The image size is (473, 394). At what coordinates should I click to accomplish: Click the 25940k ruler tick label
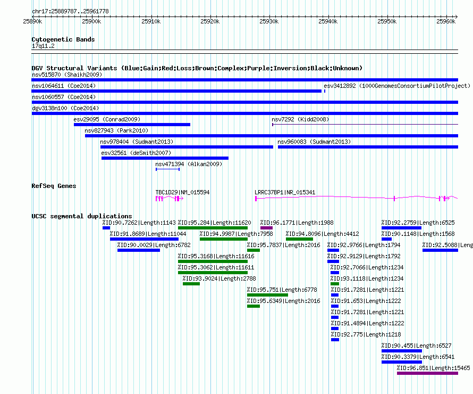click(328, 21)
